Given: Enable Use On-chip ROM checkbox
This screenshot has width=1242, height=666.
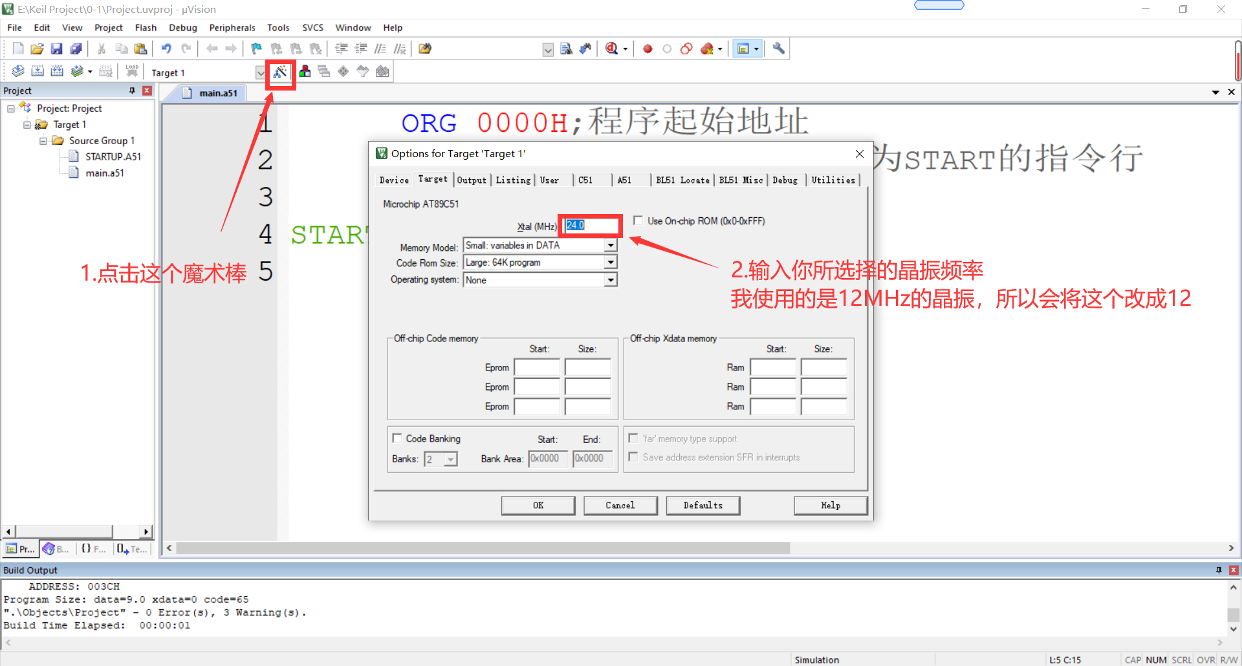Looking at the screenshot, I should click(x=638, y=220).
